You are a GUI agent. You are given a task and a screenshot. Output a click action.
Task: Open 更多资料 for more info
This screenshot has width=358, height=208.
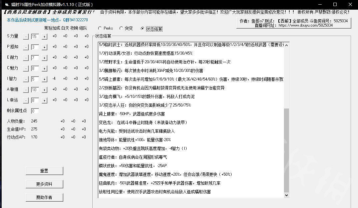coord(44,184)
